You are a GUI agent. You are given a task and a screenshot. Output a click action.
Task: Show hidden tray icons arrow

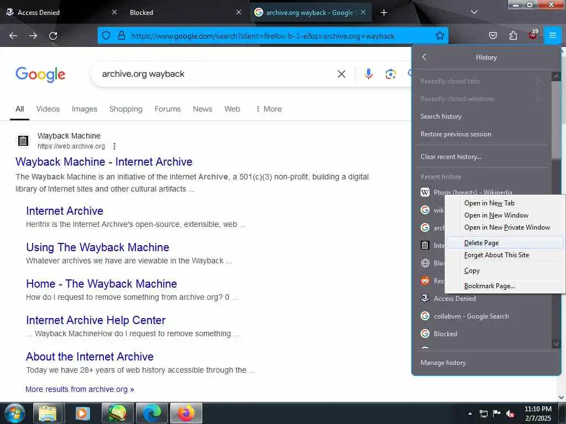pos(470,414)
